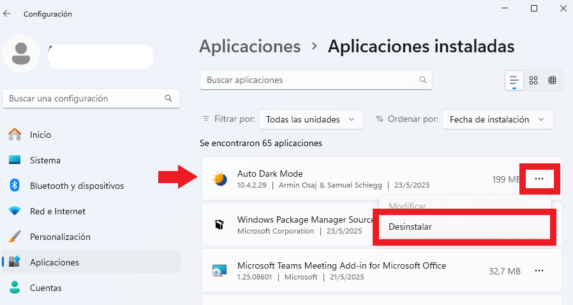This screenshot has height=305, width=573.
Task: Click the Sistema monitor icon
Action: point(15,160)
